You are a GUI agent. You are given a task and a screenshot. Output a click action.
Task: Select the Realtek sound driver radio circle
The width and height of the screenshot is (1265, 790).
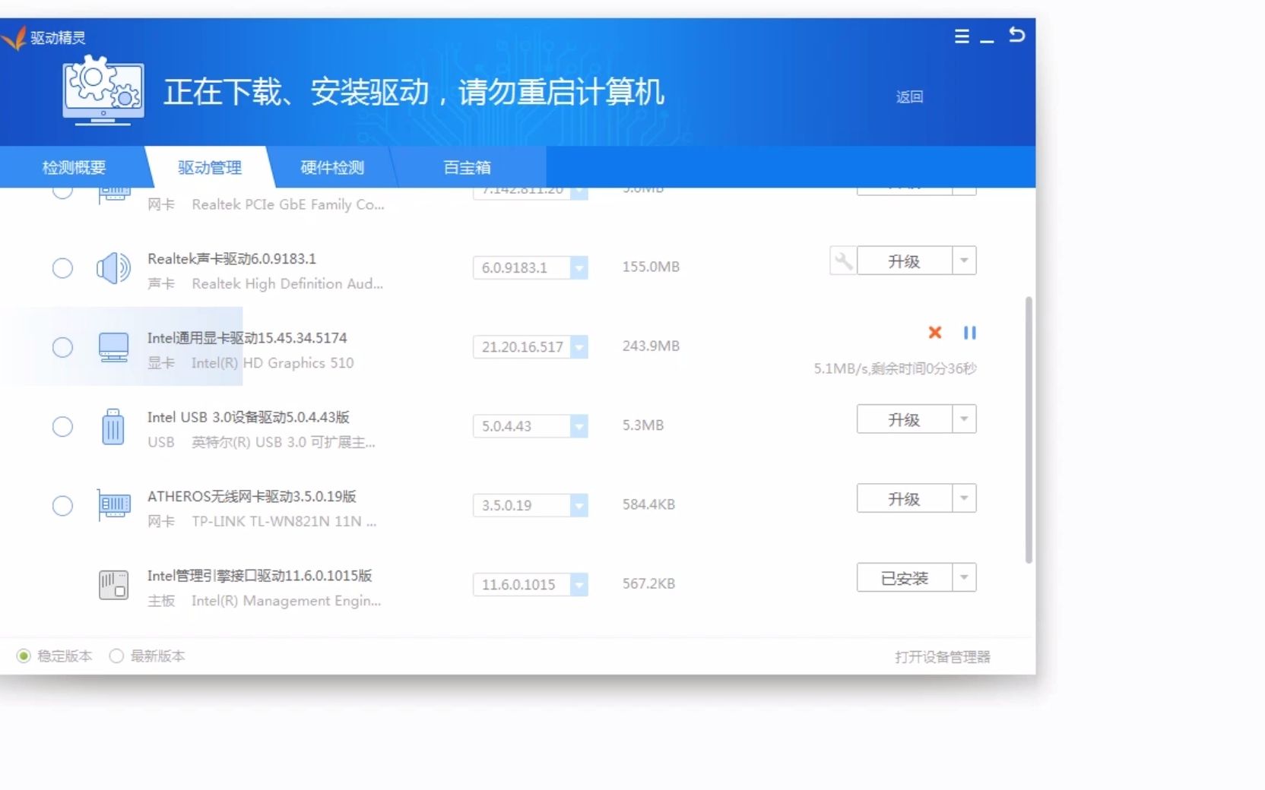click(x=62, y=268)
